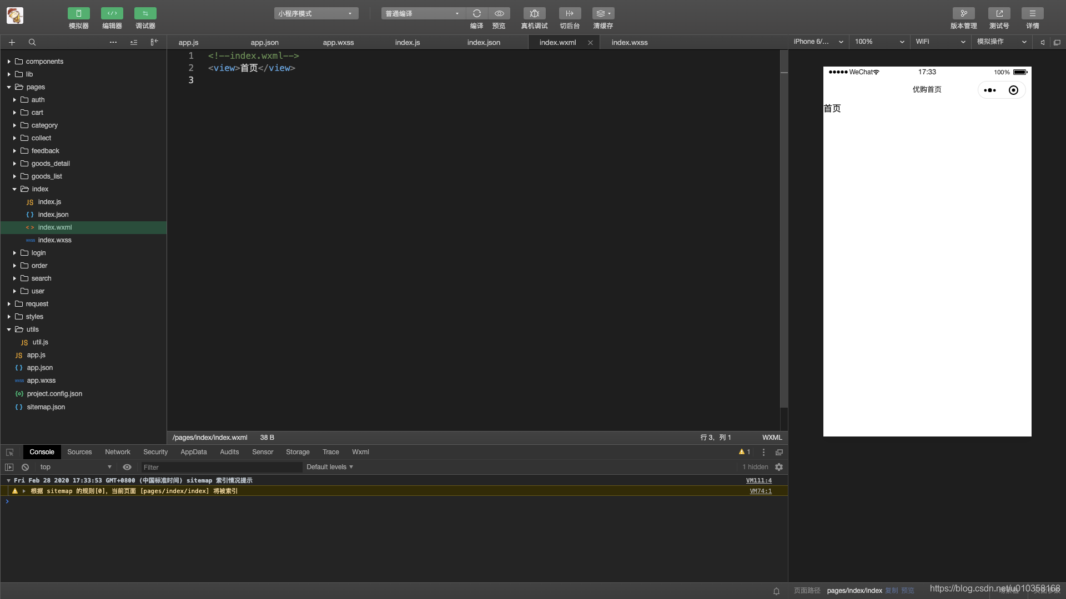Open the Default levels dropdown
Viewport: 1066px width, 599px height.
click(x=330, y=467)
